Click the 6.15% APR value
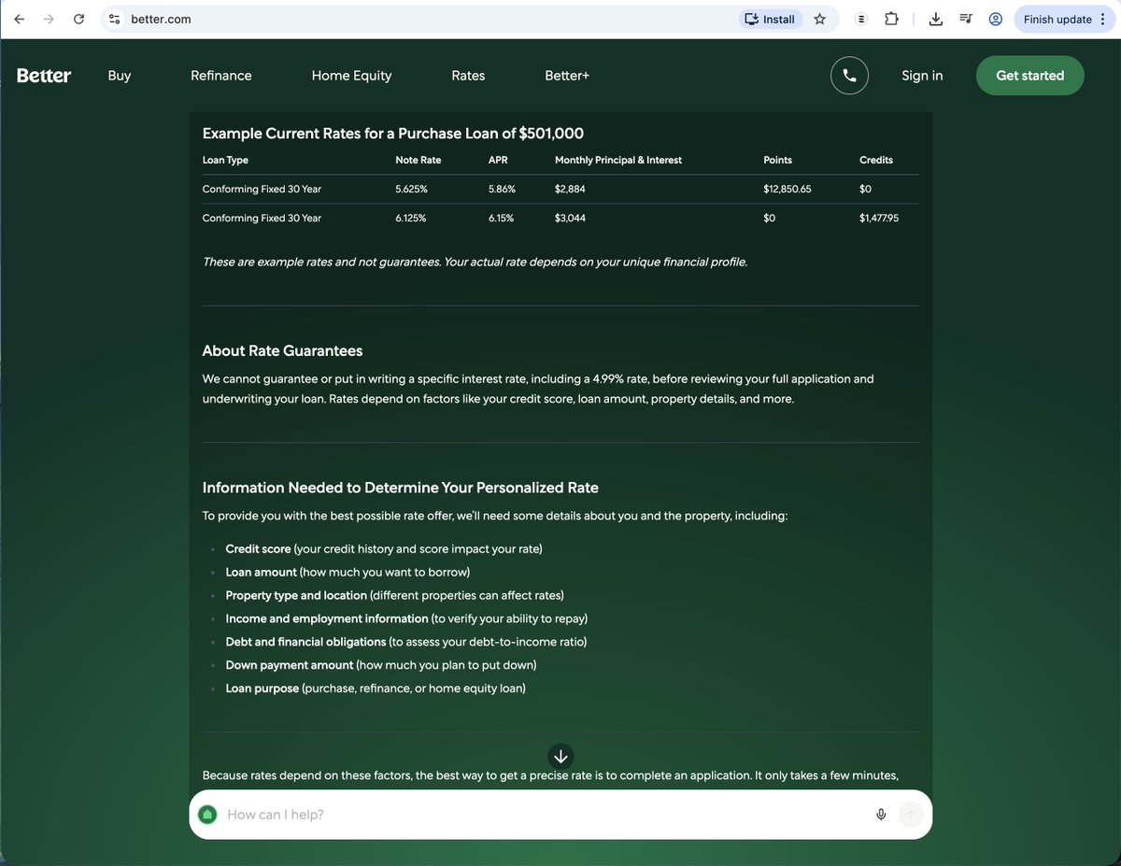Image resolution: width=1121 pixels, height=866 pixels. click(x=501, y=218)
